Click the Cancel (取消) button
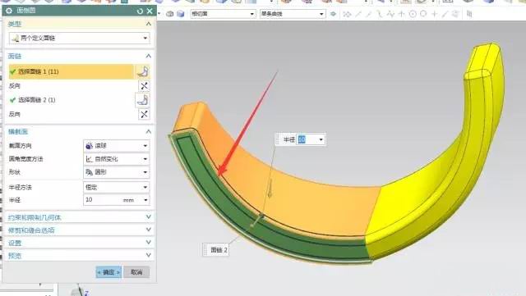Screen dimensions: 526x296 pos(136,272)
